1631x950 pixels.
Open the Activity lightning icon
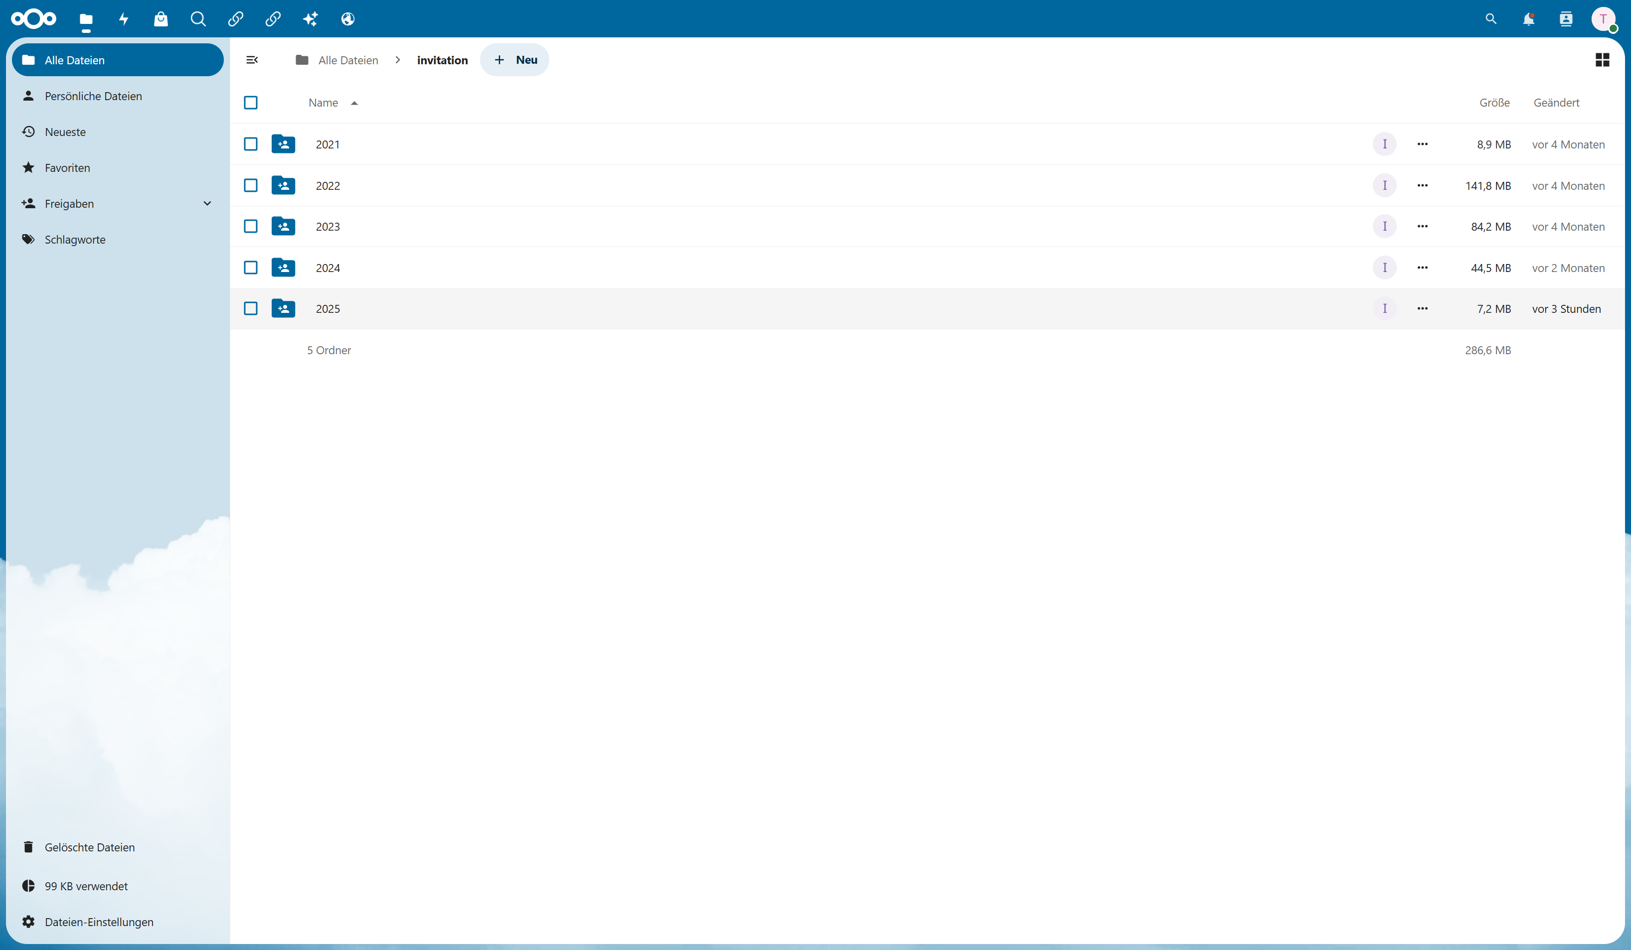pos(124,19)
